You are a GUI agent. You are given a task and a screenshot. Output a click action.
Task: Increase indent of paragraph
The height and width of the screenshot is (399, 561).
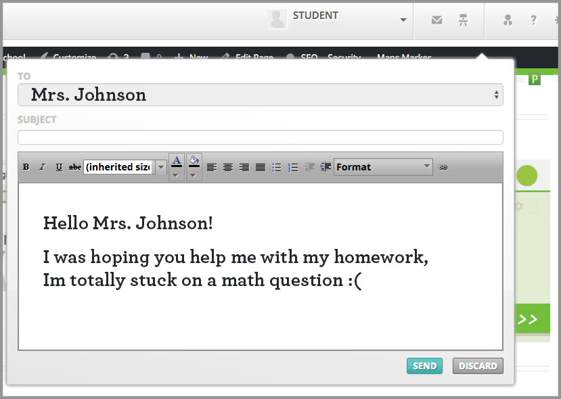pos(326,167)
